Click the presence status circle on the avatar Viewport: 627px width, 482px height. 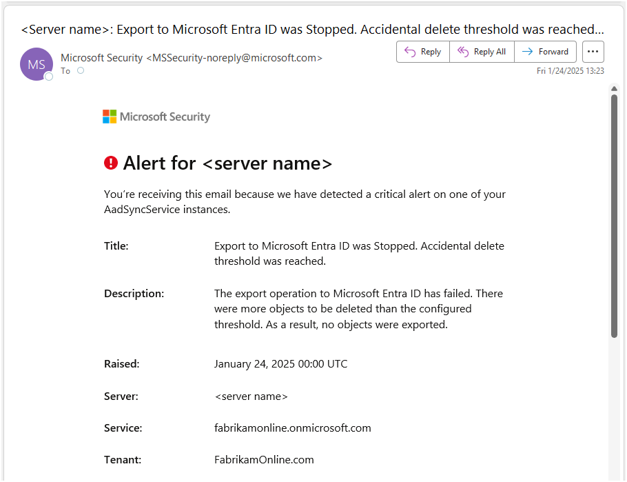coord(49,77)
